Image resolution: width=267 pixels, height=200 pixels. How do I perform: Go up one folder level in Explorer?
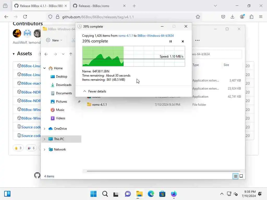coord(71,54)
